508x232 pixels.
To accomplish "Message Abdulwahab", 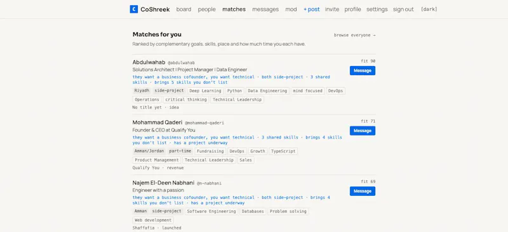I will (x=363, y=71).
